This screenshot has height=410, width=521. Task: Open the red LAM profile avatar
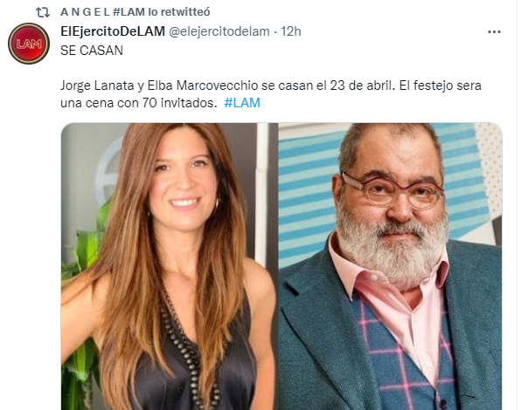(x=29, y=44)
